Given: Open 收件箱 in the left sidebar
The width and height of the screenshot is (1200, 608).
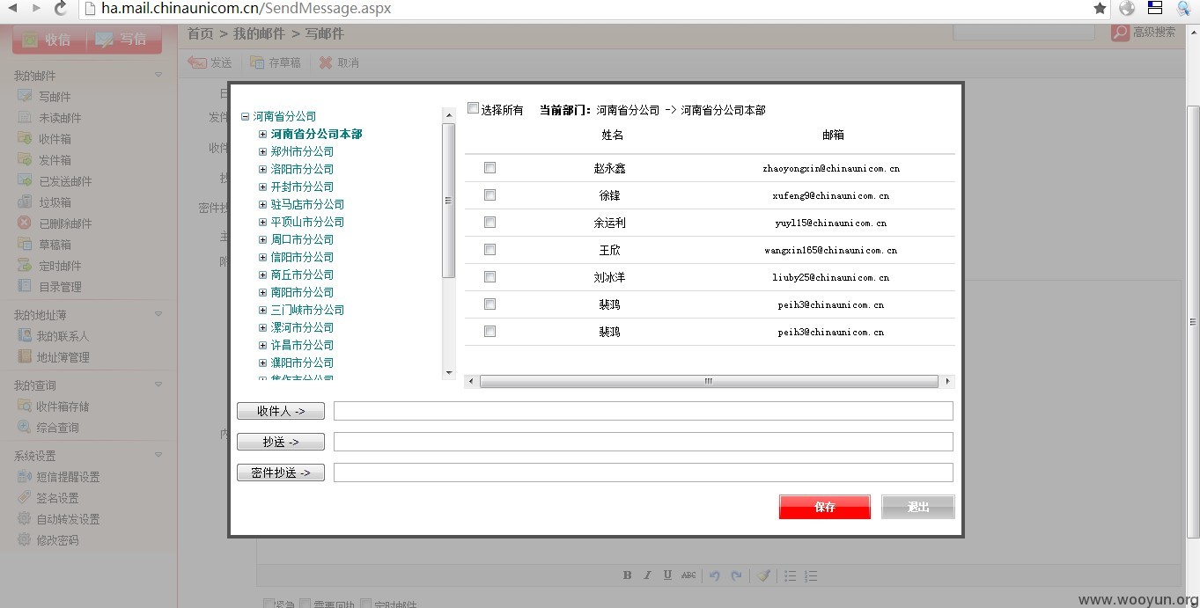Looking at the screenshot, I should (55, 139).
